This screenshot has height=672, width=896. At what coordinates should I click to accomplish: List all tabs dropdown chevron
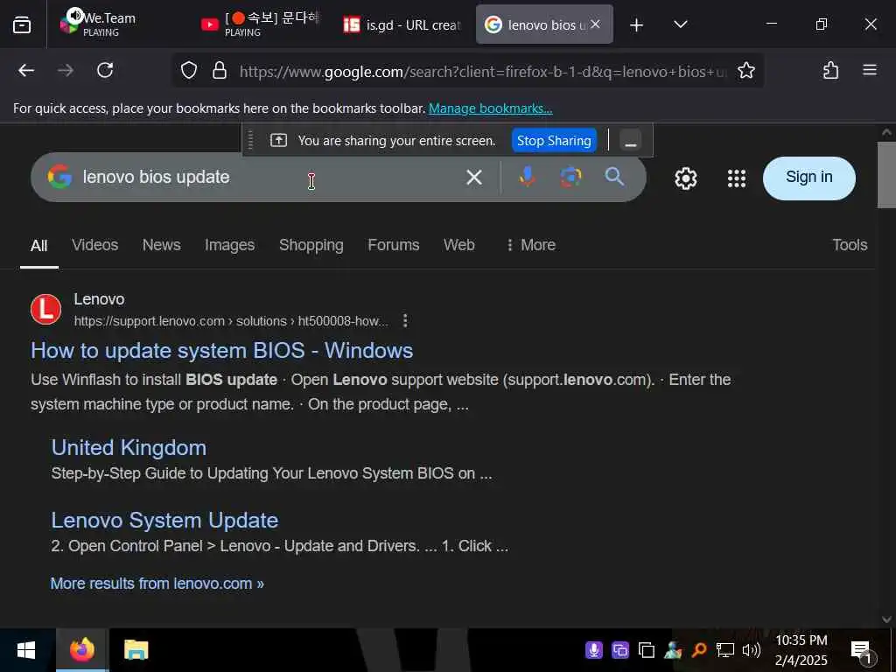click(680, 24)
